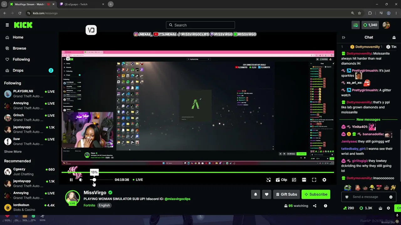Click the Send a message input

tap(368, 197)
